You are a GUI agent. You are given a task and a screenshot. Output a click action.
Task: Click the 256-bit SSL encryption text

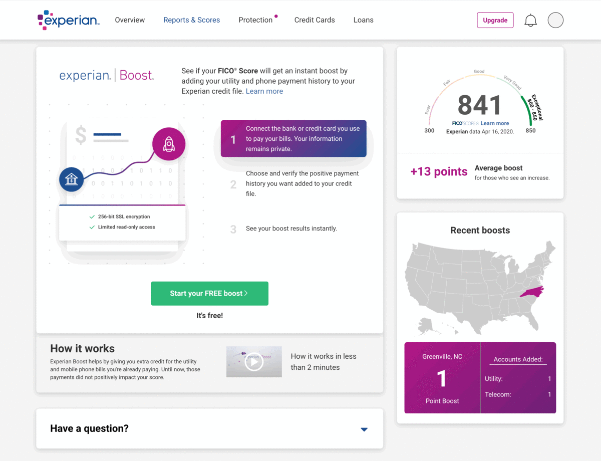coord(124,217)
